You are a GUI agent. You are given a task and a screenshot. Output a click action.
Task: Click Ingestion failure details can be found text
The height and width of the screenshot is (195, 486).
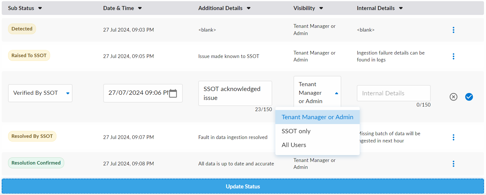pos(391,56)
